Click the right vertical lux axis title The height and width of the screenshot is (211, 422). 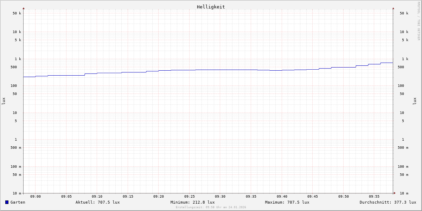tap(415, 101)
